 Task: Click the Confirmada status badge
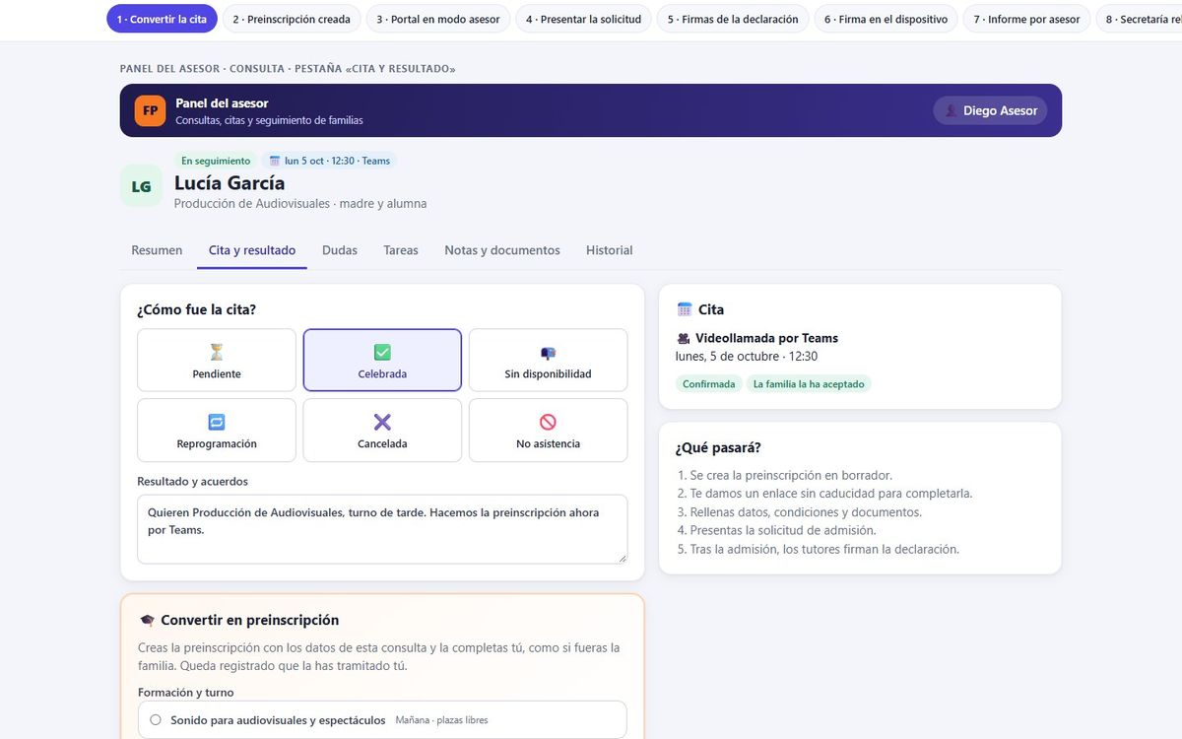(x=709, y=384)
